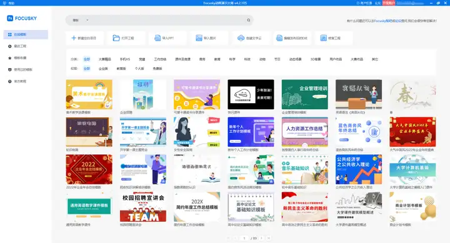
Task: Open the 论坛 link in title bar
Action: [377, 3]
